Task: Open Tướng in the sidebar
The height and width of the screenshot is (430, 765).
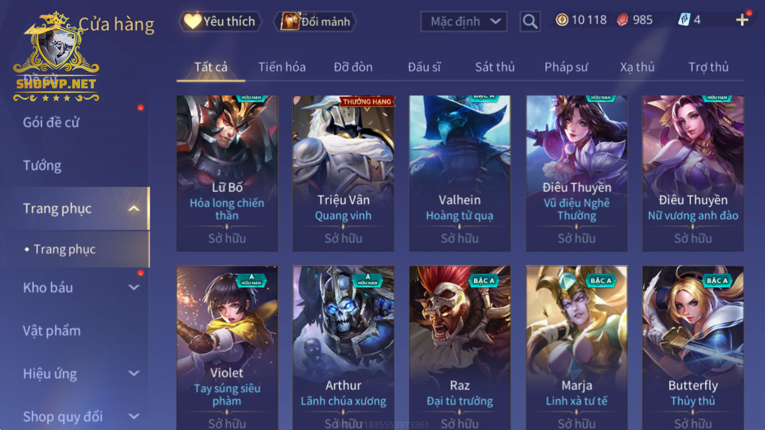Action: click(42, 165)
